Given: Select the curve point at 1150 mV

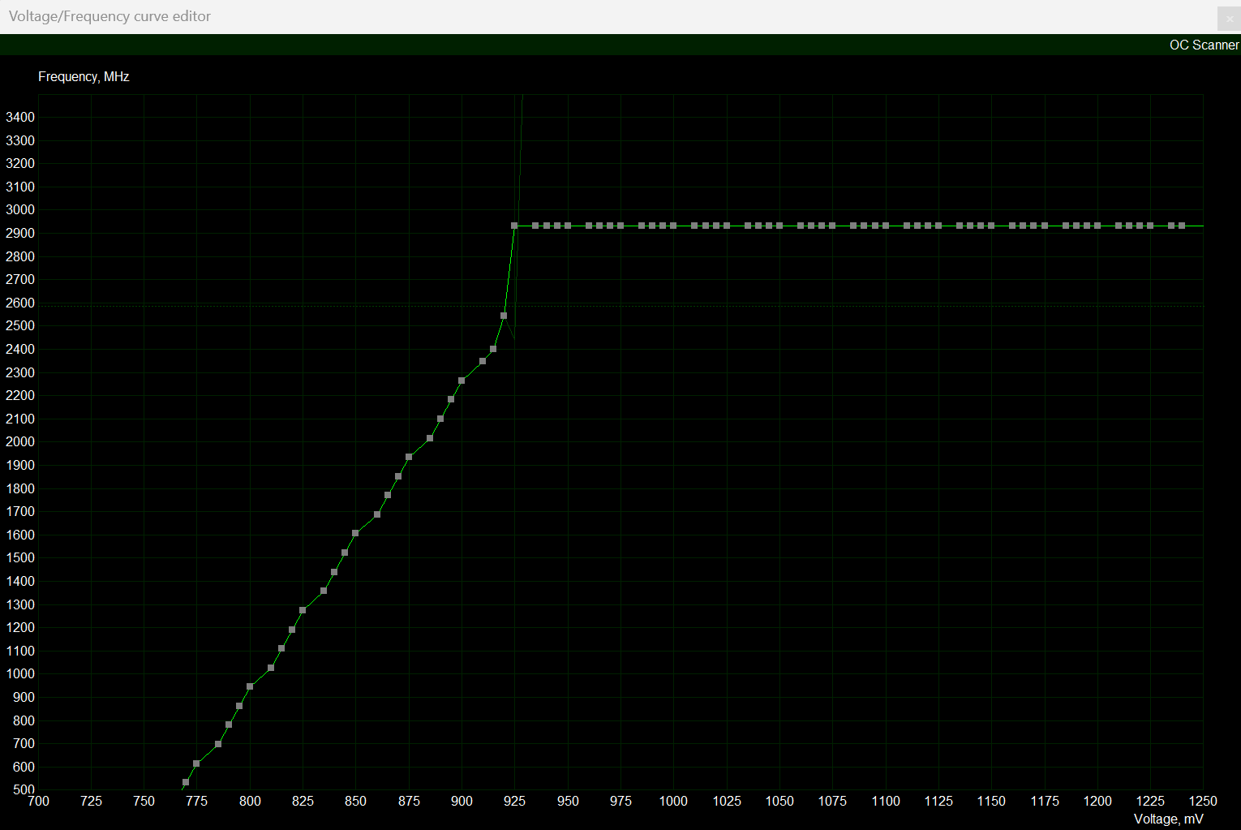Looking at the screenshot, I should coord(991,226).
